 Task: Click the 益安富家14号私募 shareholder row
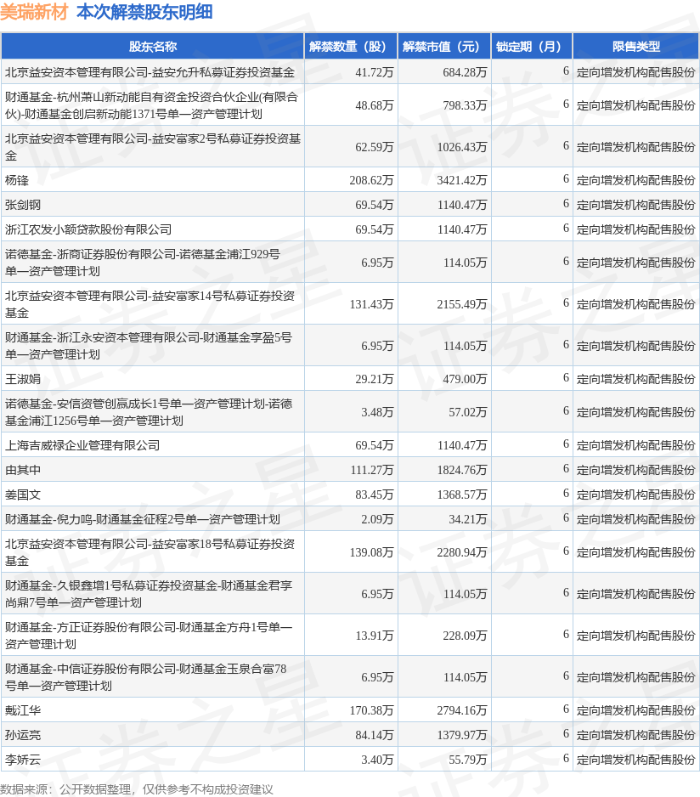350,304
